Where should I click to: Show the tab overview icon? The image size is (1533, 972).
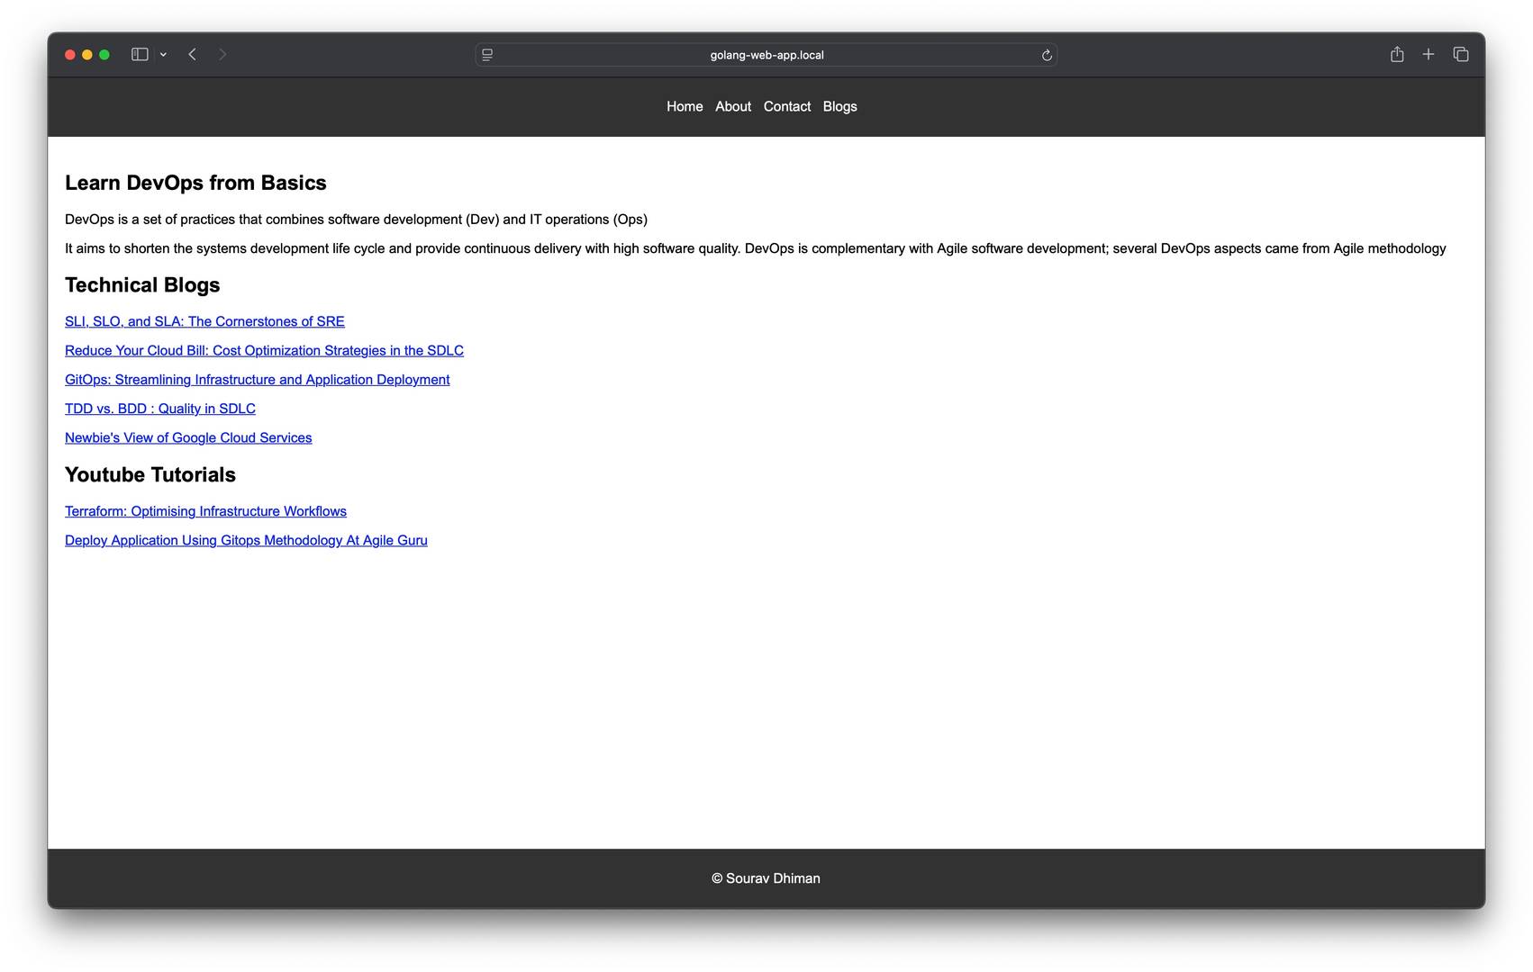pyautogui.click(x=1461, y=55)
